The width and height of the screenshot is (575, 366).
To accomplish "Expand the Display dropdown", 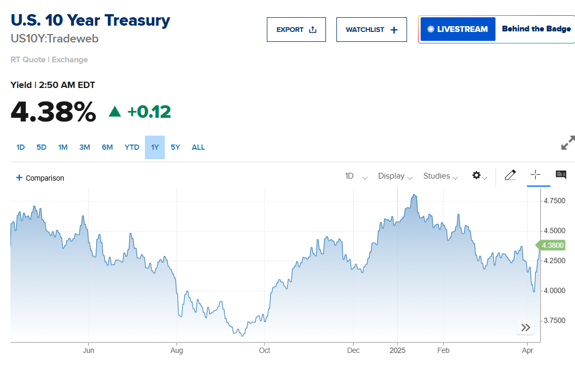I will [395, 176].
